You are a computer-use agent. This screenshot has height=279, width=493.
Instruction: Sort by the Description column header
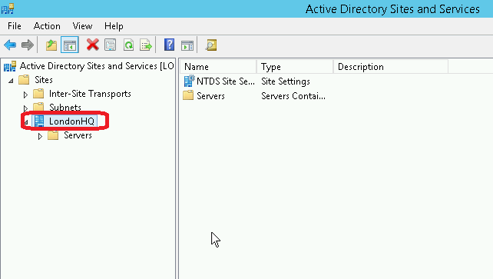pyautogui.click(x=391, y=67)
